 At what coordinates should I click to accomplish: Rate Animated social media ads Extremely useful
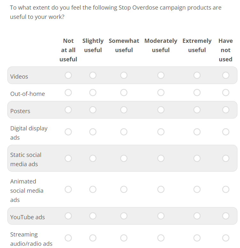pyautogui.click(x=197, y=190)
